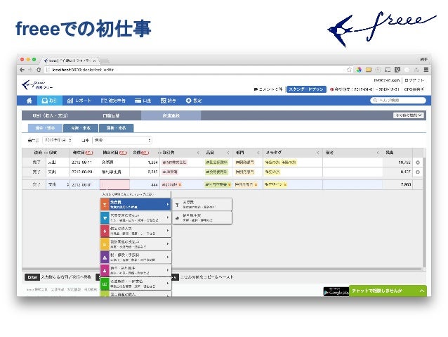Collapse the 品目 column using its chevron
Image resolution: width=448 pixels, height=337 pixels.
pyautogui.click(x=228, y=153)
